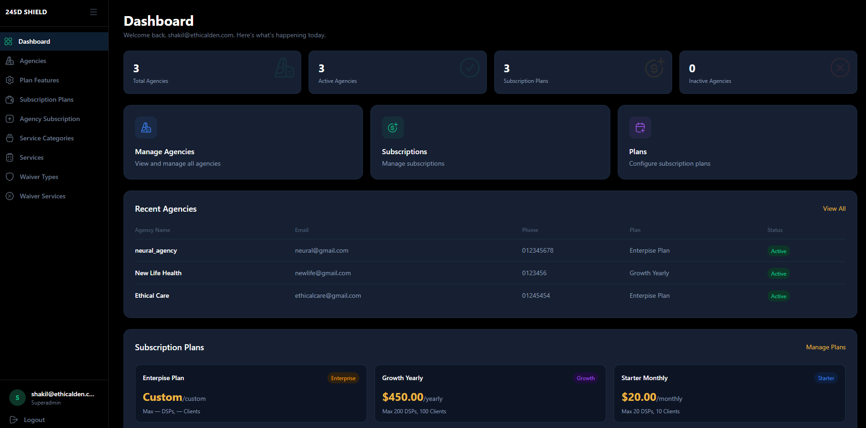Collapse sidebar with the hamburger menu icon
This screenshot has height=428, width=866.
(94, 12)
